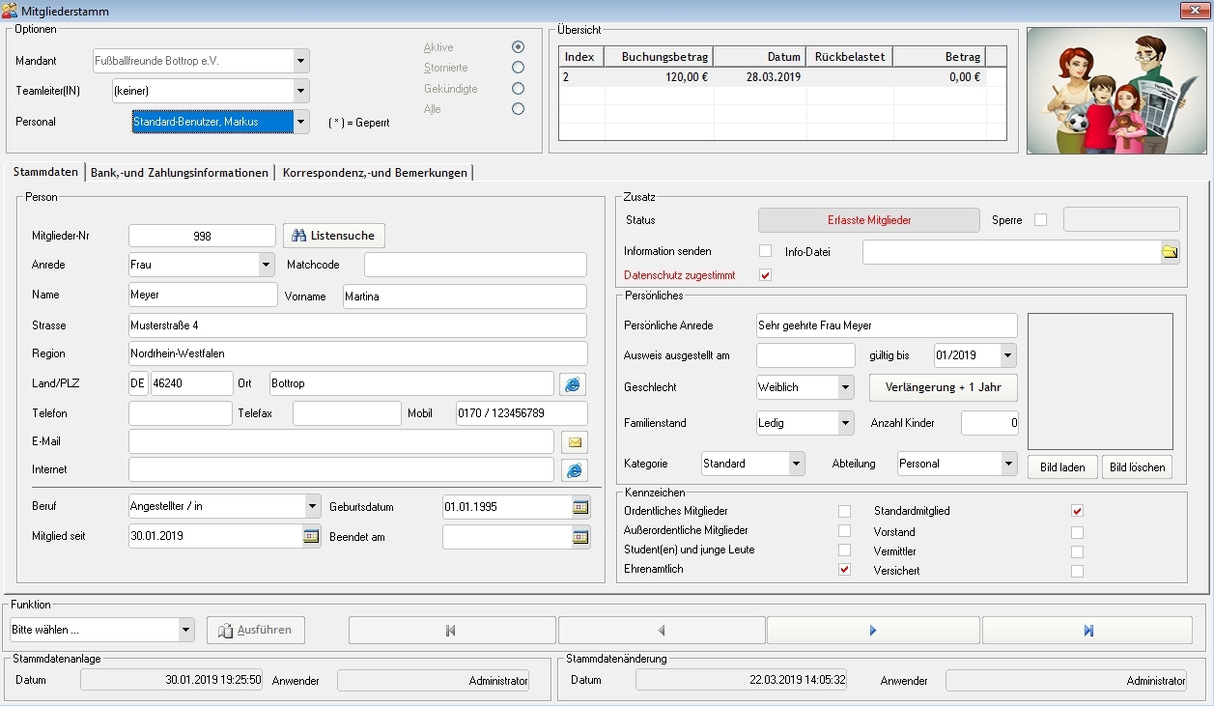Image resolution: width=1214 pixels, height=706 pixels.
Task: Jump to the last member record
Action: pos(1087,631)
